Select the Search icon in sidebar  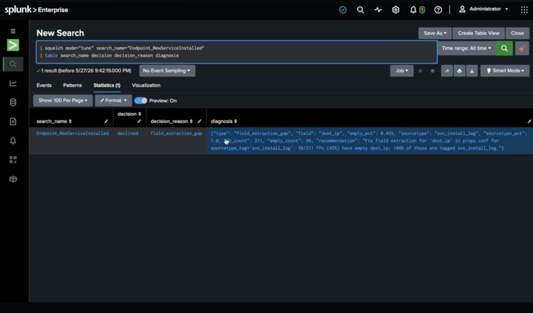[x=13, y=64]
